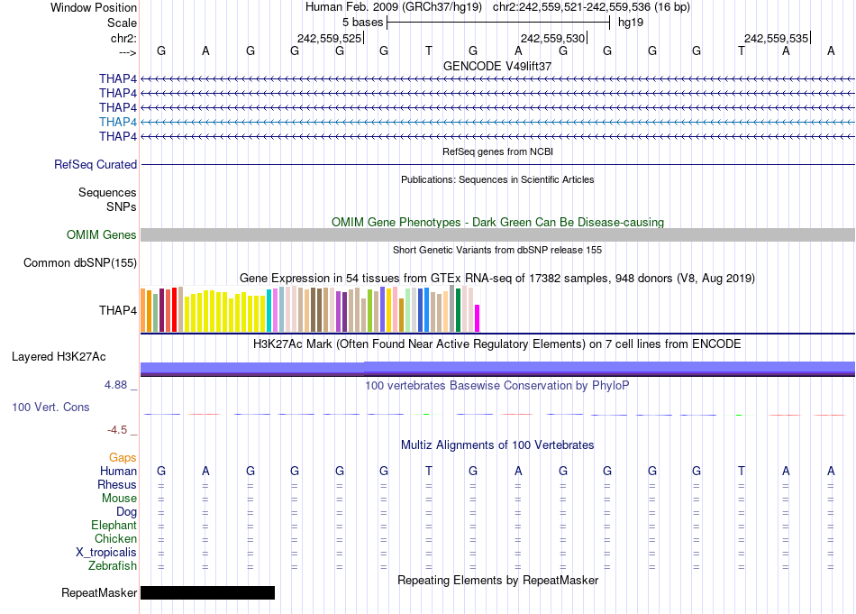Viewport: 856px width, 614px height.
Task: Select the light-blue THAP4 transcript label
Action: point(118,122)
